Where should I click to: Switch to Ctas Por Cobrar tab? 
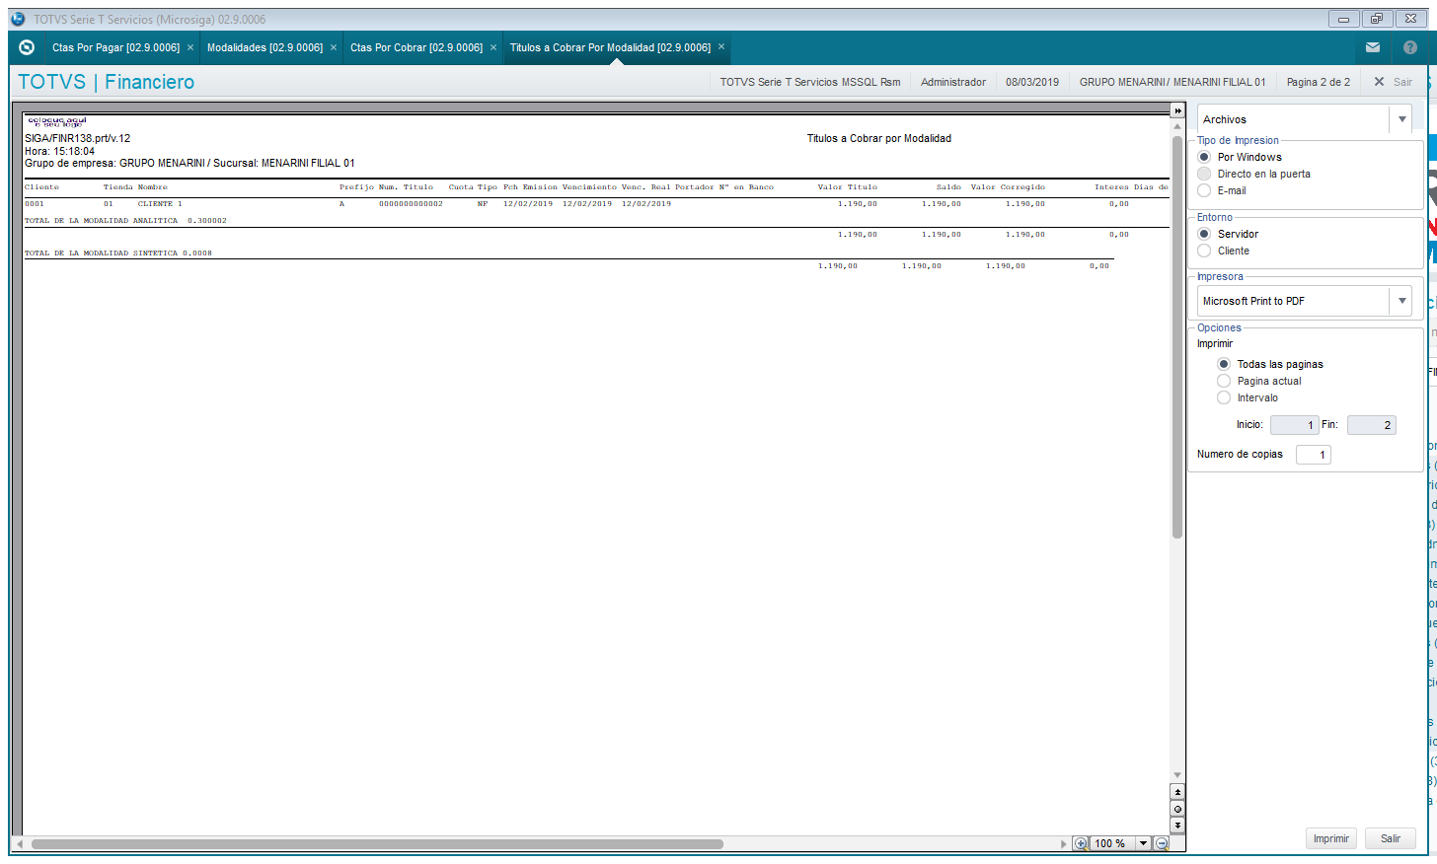pos(416,47)
